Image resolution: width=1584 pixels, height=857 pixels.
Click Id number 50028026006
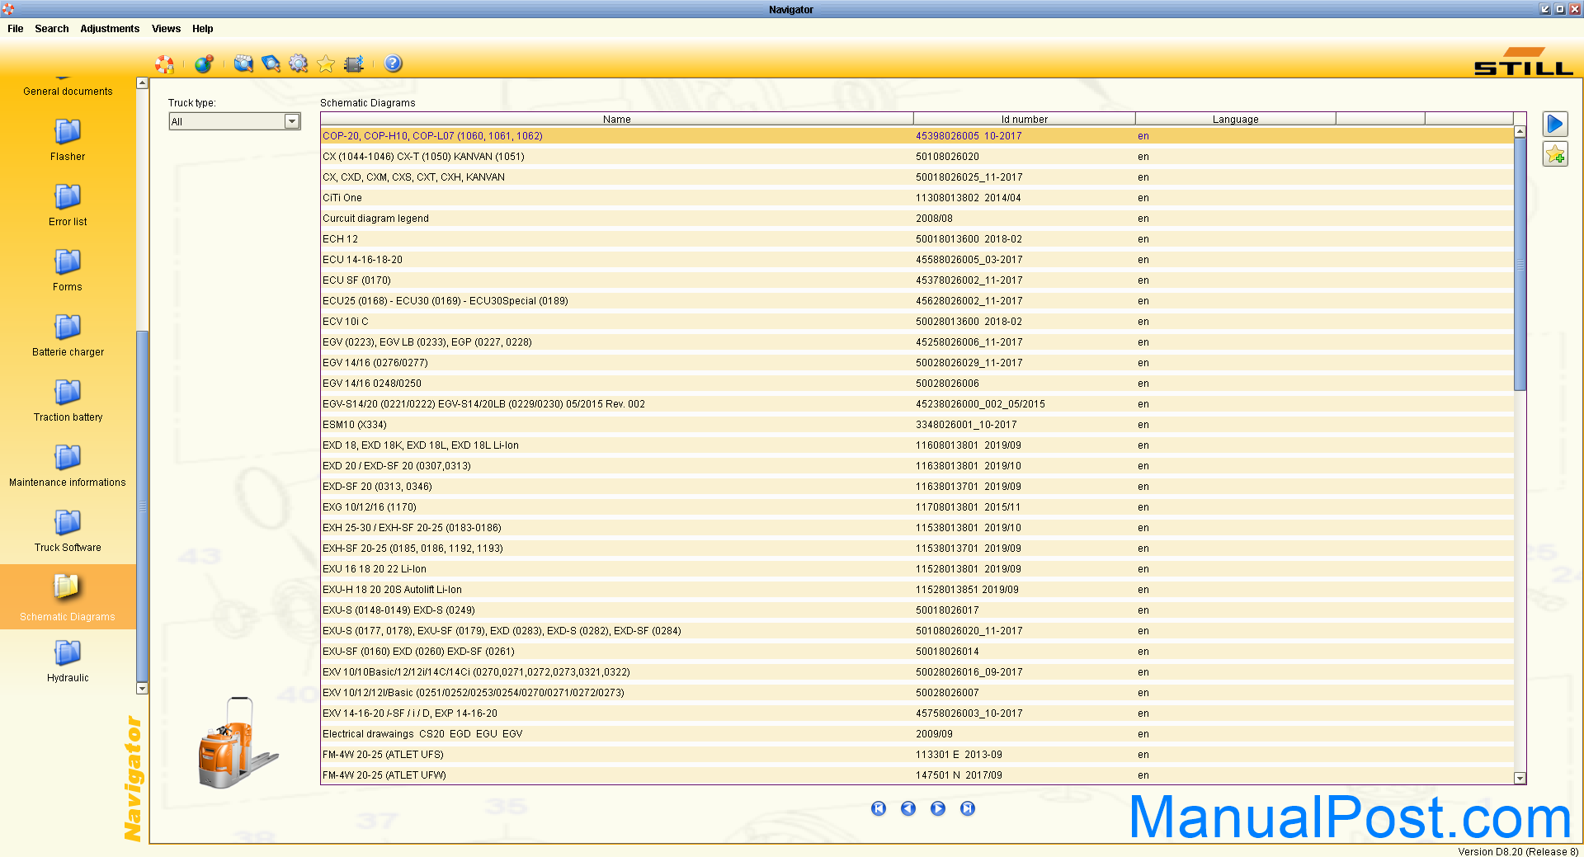947,384
